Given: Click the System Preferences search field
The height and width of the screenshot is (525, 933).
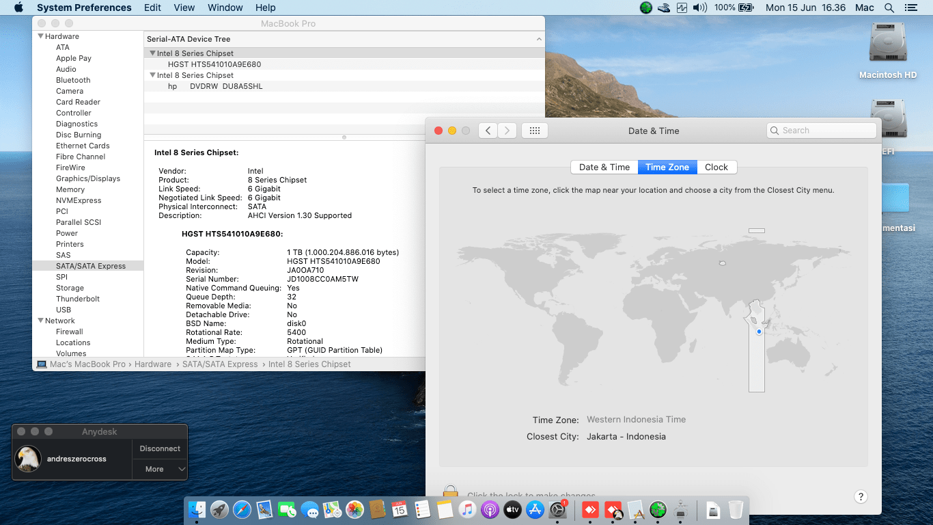Looking at the screenshot, I should [822, 131].
